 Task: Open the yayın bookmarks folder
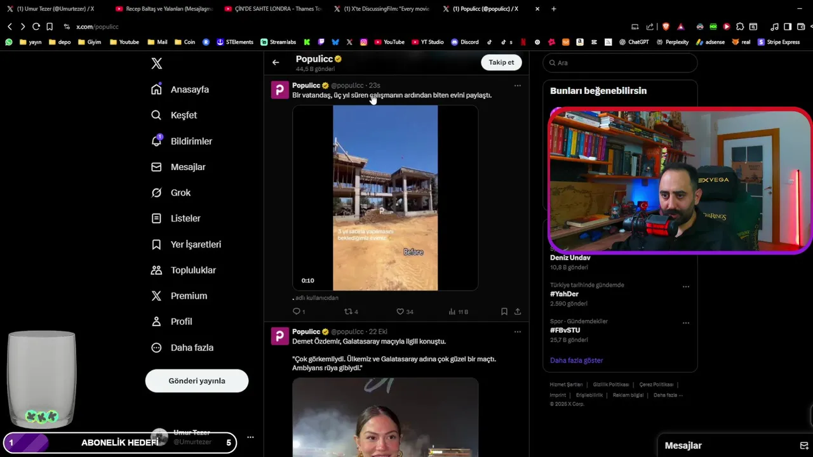click(x=30, y=42)
